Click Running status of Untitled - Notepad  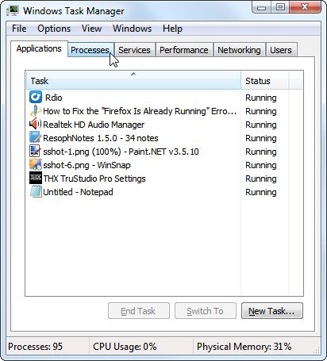261,192
